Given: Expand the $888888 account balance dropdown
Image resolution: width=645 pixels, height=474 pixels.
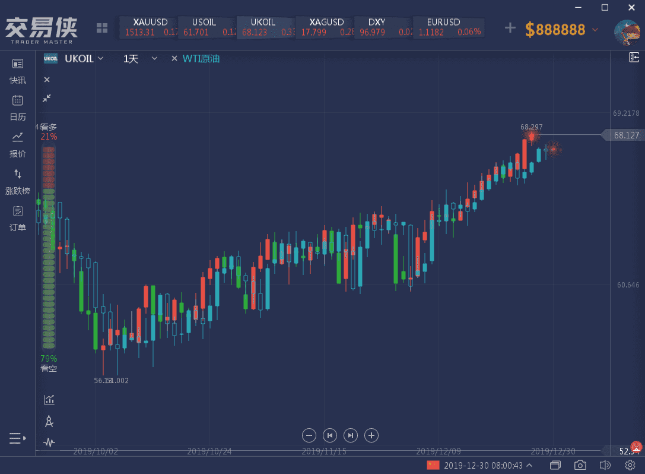Looking at the screenshot, I should (595, 29).
